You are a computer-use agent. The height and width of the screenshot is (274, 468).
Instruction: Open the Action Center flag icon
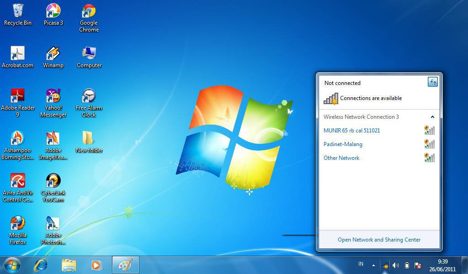[x=418, y=265]
